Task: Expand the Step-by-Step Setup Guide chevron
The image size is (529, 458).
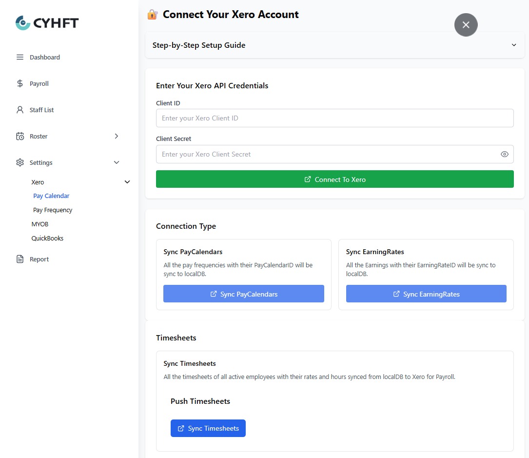Action: pyautogui.click(x=513, y=45)
